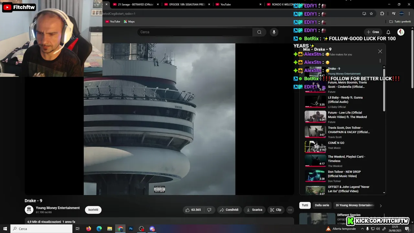Image resolution: width=414 pixels, height=233 pixels.
Task: Open YouTube account avatar menu
Action: coord(401,32)
